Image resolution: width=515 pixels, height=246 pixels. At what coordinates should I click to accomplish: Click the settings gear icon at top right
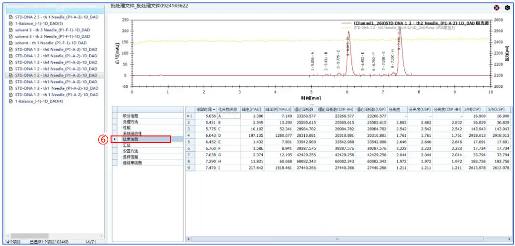point(507,8)
